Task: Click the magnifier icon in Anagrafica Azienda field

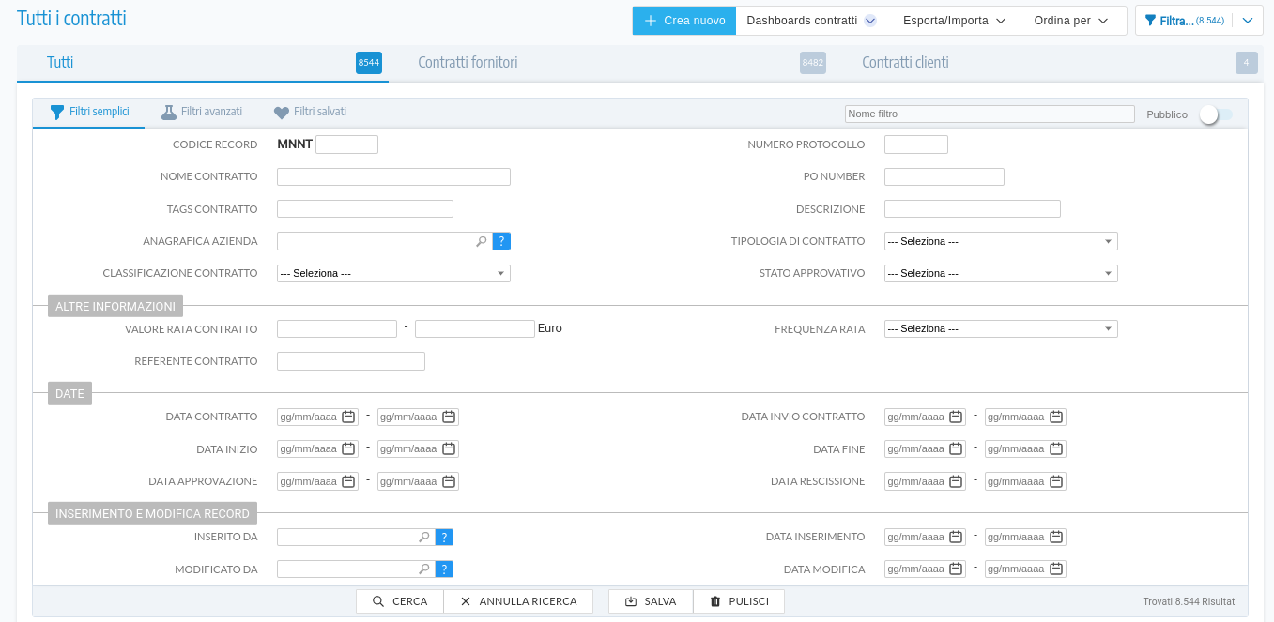Action: (482, 241)
